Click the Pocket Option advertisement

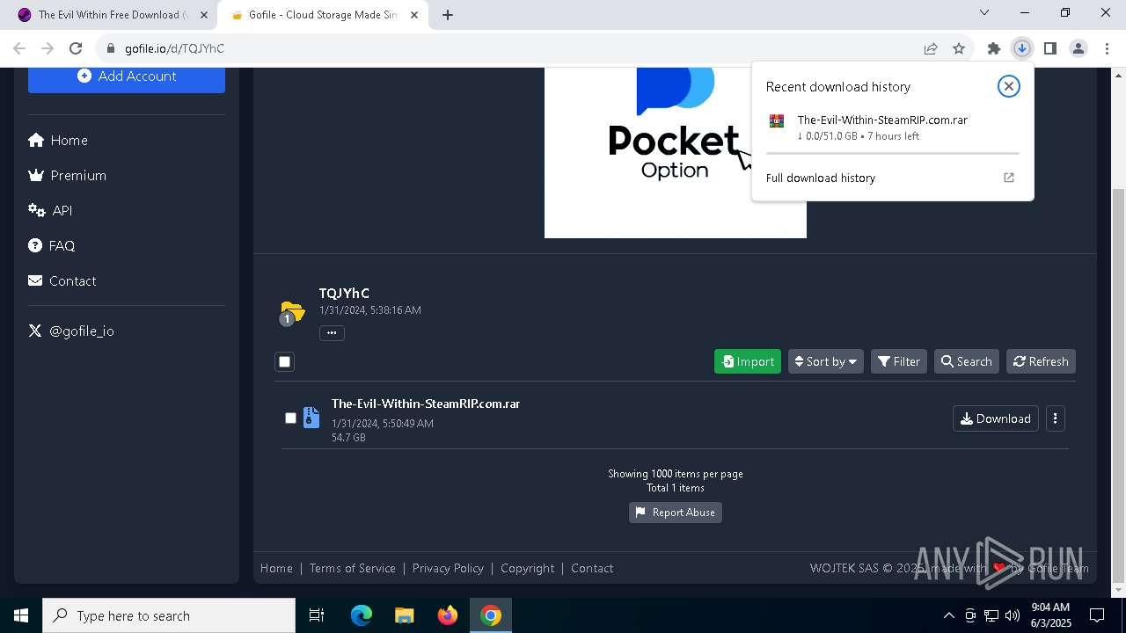[x=676, y=153]
